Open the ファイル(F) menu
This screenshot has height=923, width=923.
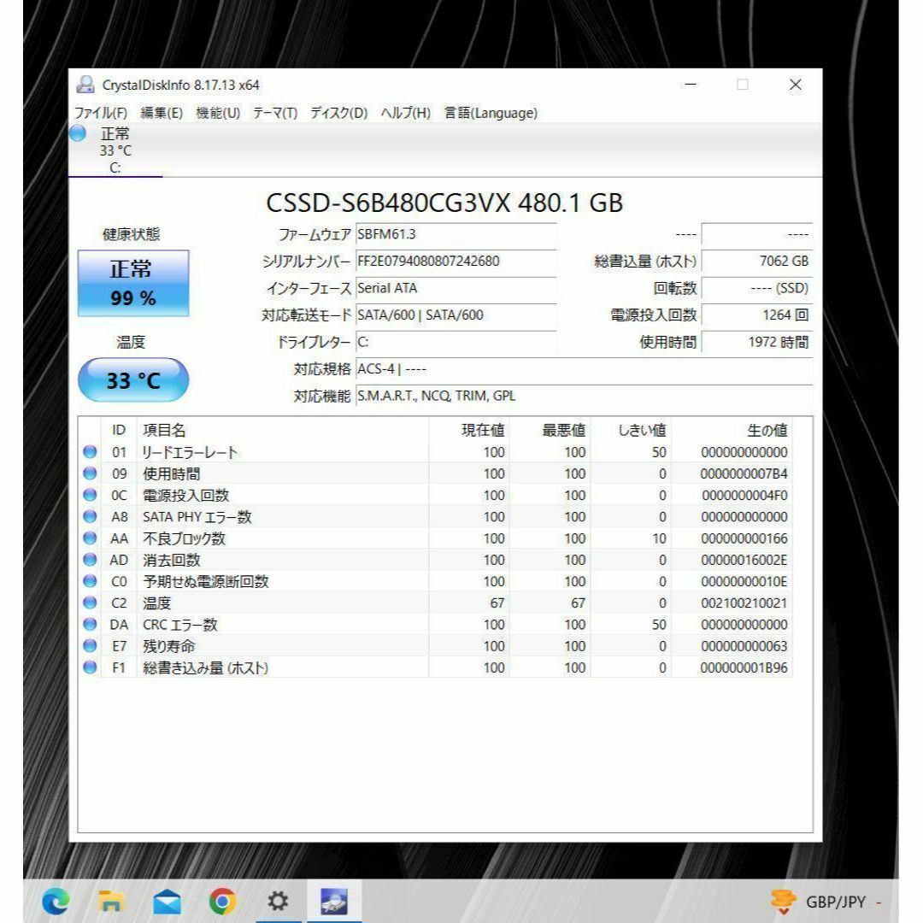(101, 113)
